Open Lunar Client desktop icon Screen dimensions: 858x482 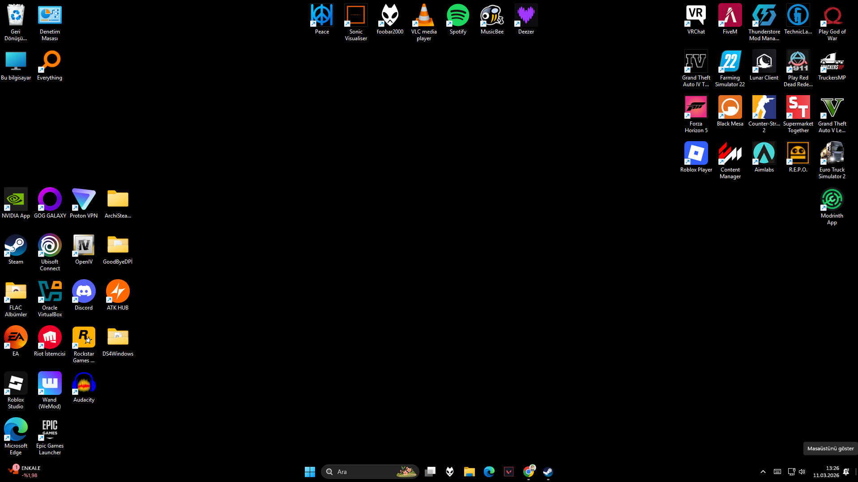tap(764, 65)
